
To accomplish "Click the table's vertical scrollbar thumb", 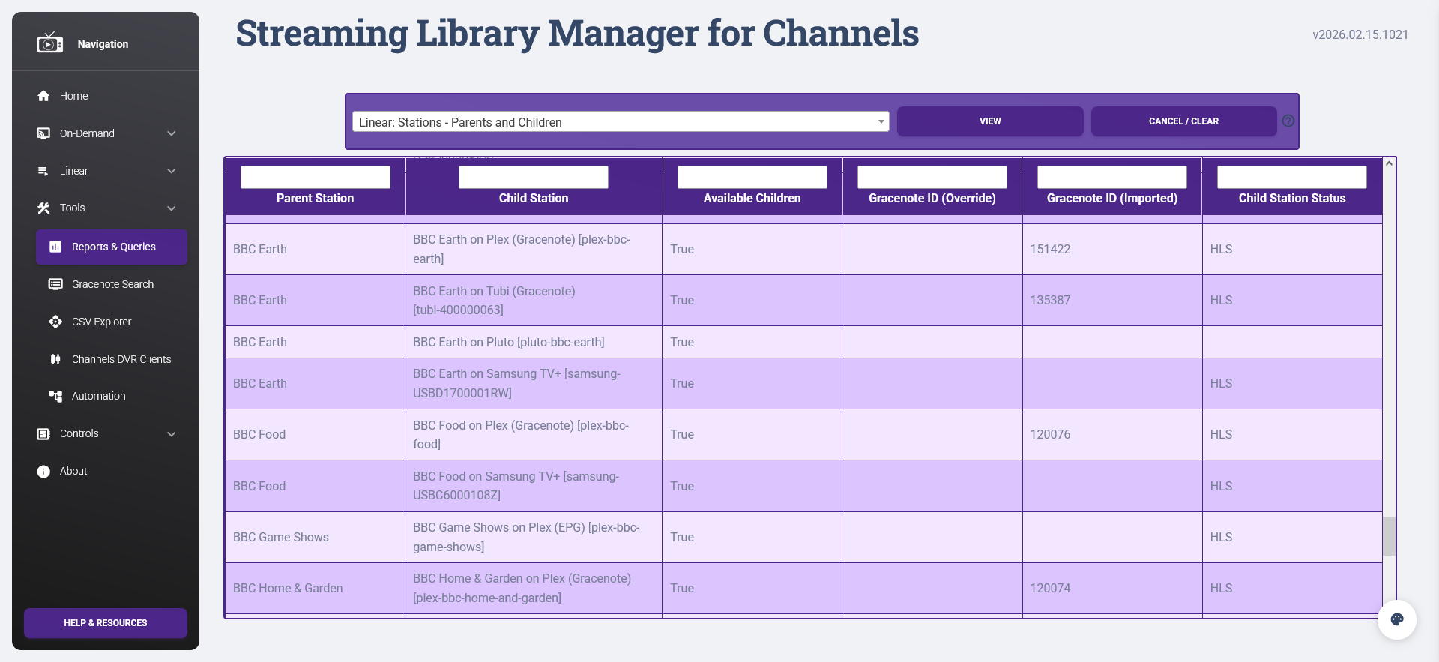I will pyautogui.click(x=1389, y=535).
